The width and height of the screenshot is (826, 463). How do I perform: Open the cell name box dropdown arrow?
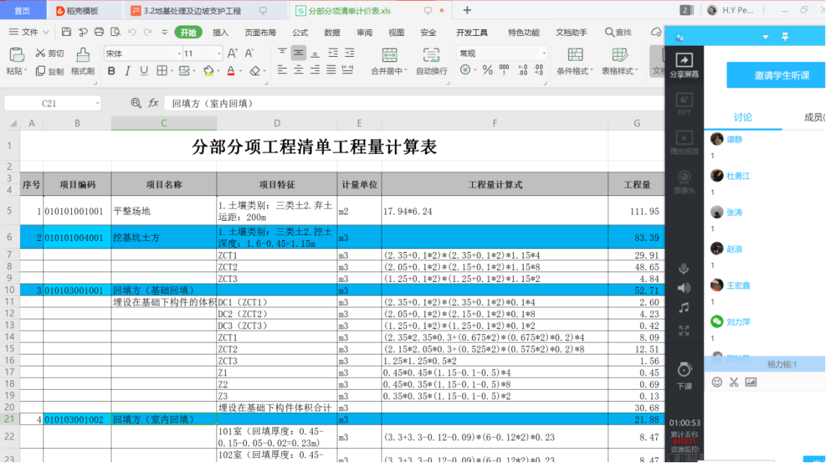97,103
